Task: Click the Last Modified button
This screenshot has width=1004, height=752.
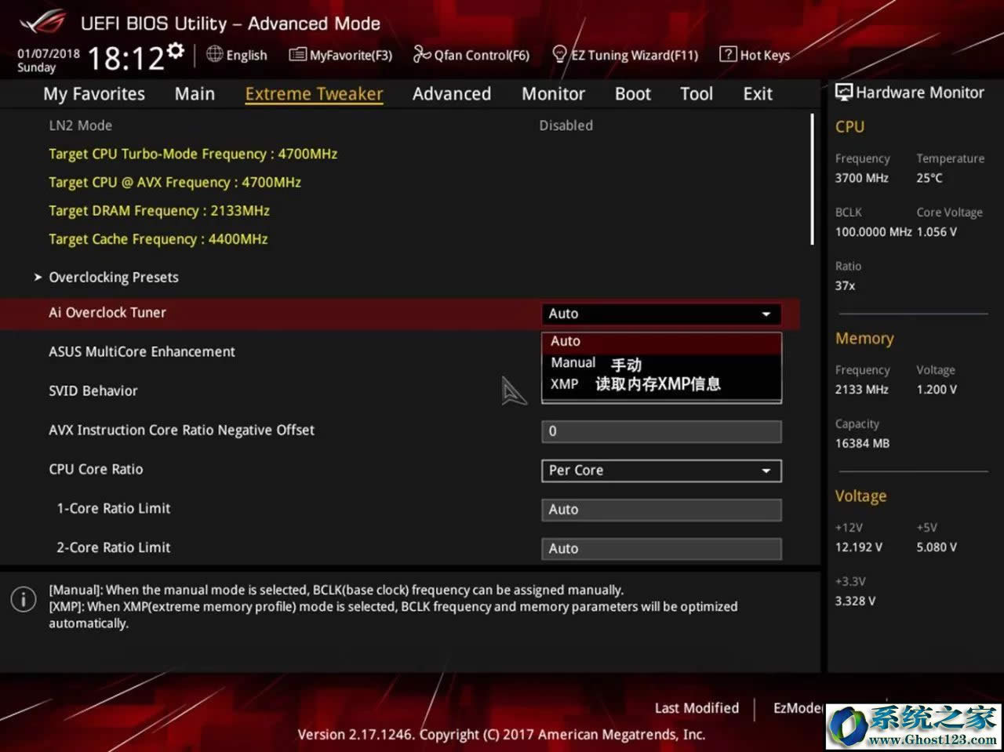Action: coord(697,708)
